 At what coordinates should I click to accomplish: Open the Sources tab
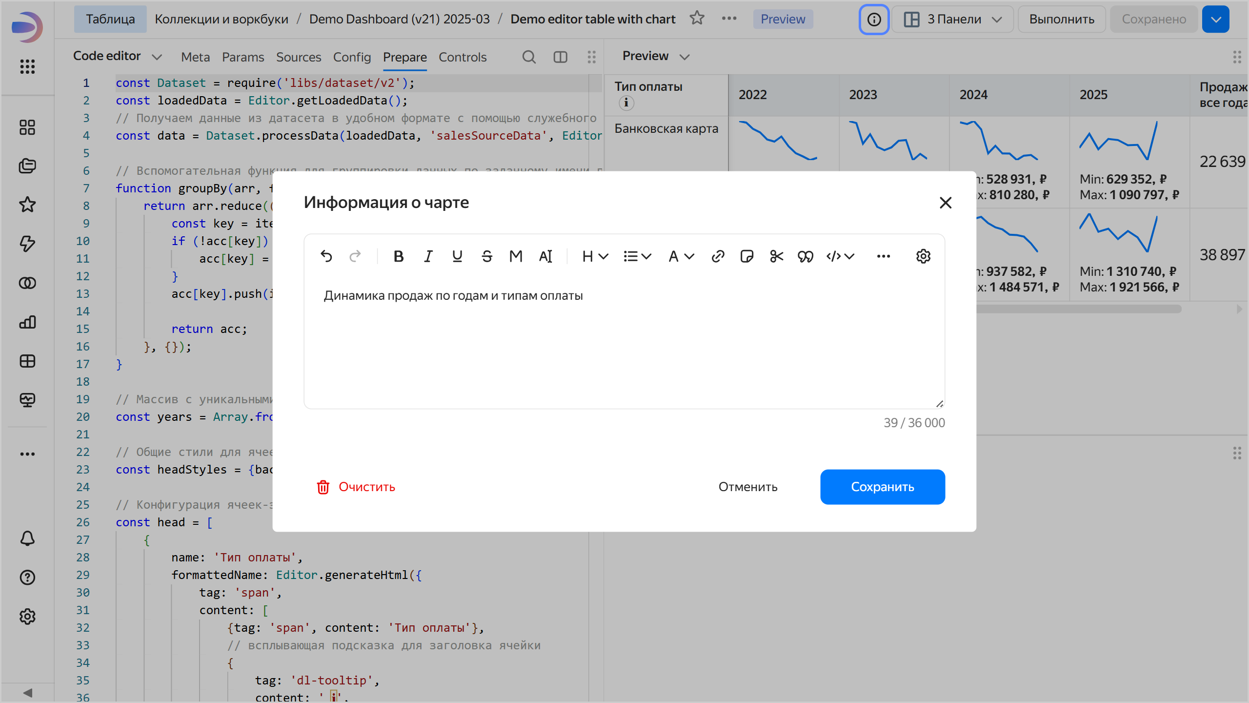pyautogui.click(x=299, y=57)
